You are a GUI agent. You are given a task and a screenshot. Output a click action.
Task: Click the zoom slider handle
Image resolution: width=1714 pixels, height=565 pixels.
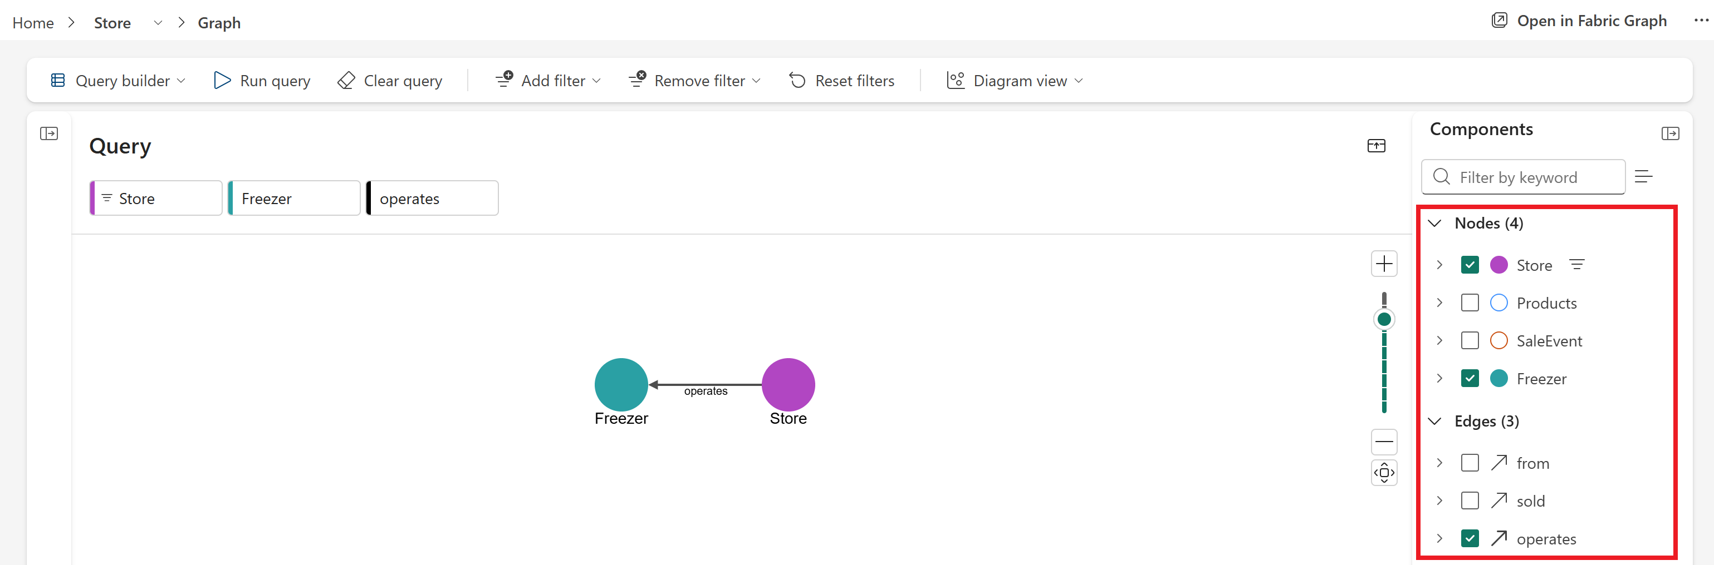1384,319
